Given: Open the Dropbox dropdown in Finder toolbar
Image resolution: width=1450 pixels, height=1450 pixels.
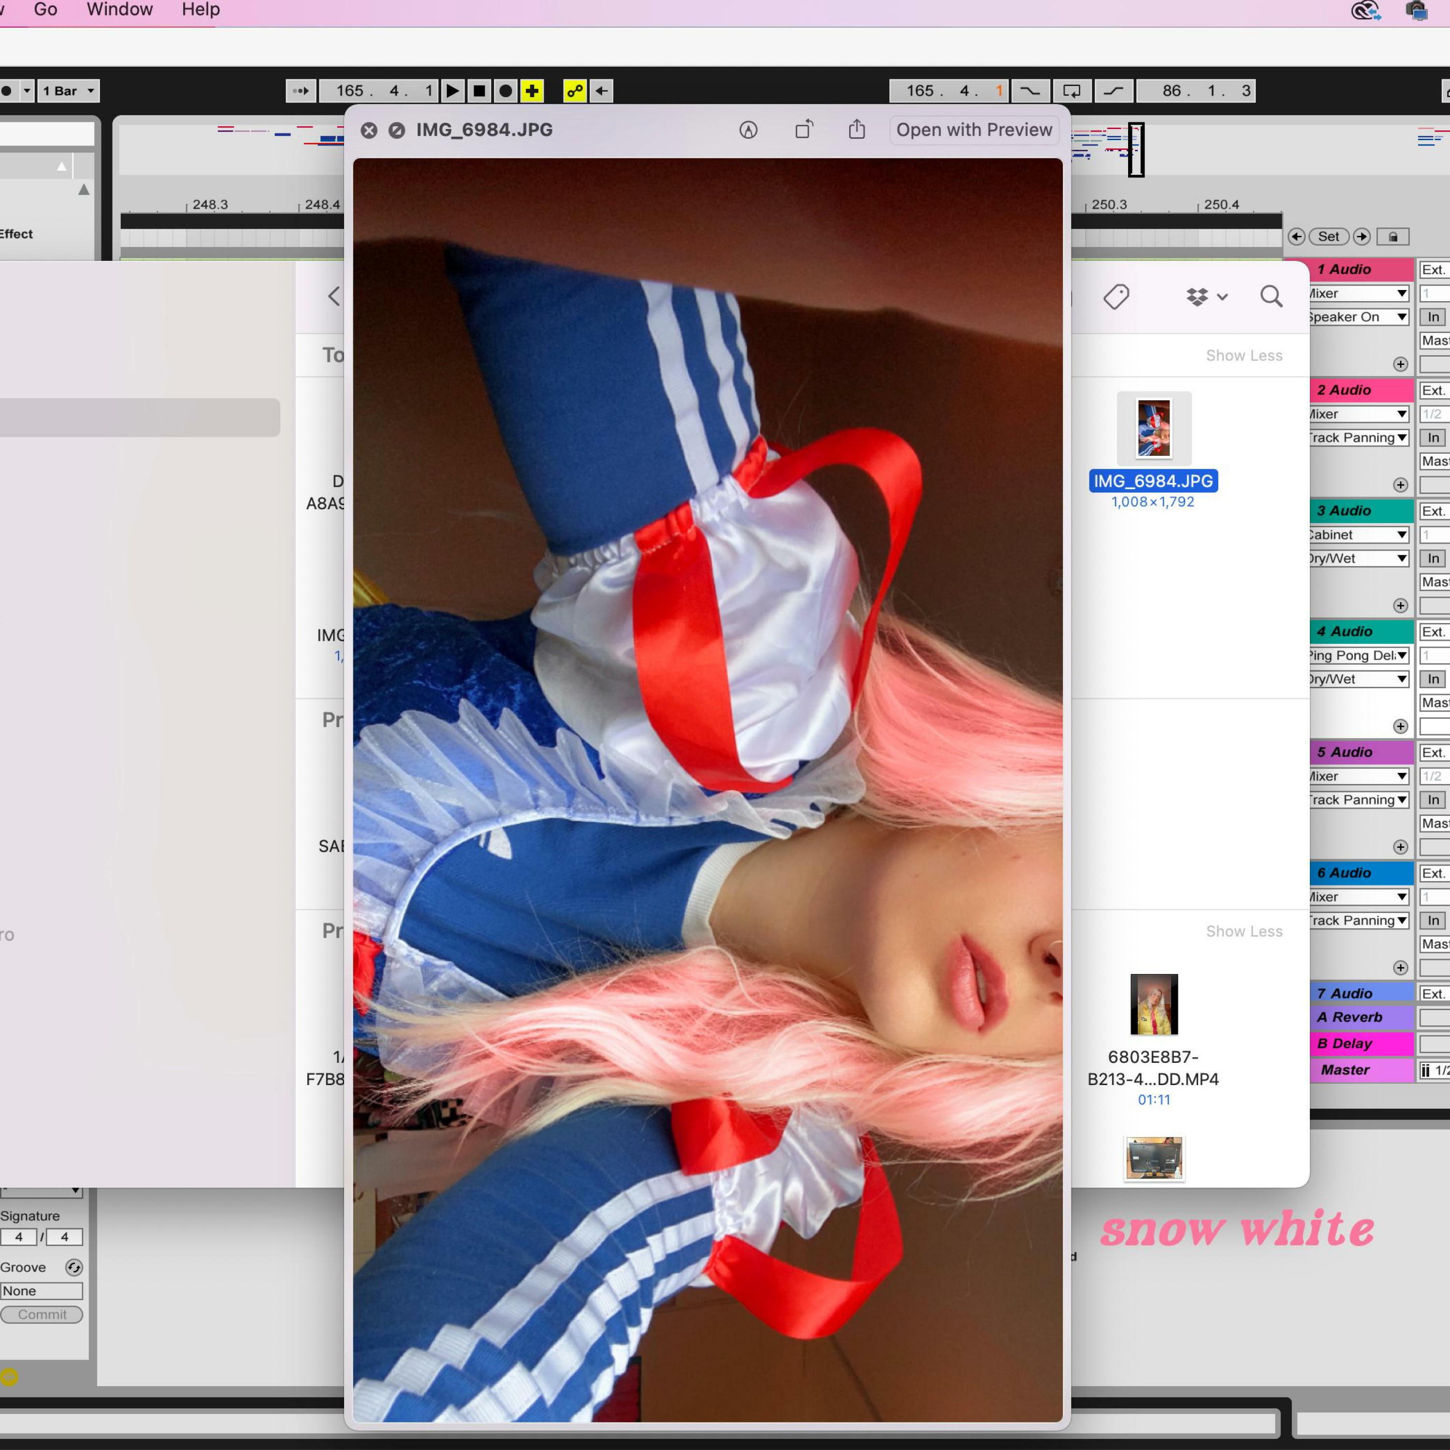Looking at the screenshot, I should (1207, 296).
